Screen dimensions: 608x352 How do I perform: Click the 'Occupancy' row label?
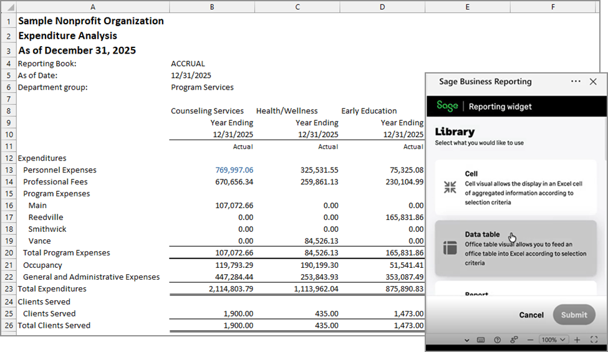point(42,265)
